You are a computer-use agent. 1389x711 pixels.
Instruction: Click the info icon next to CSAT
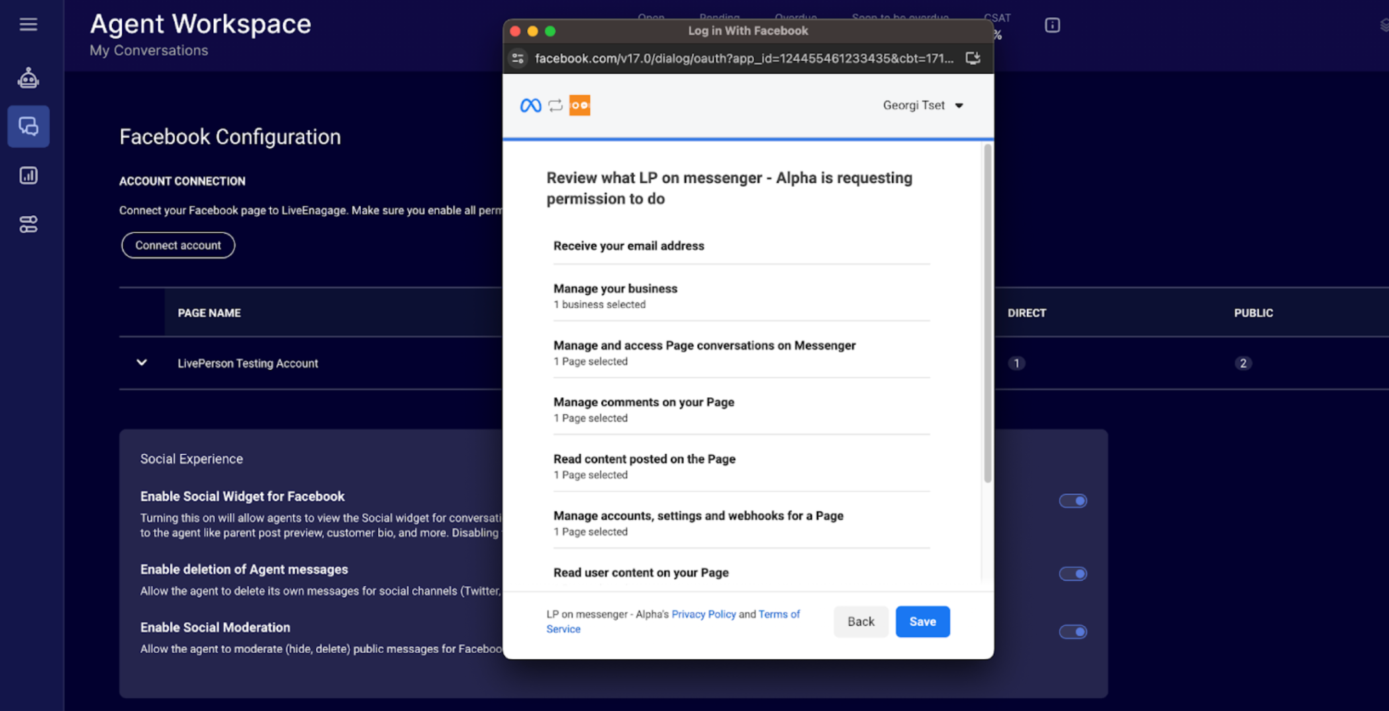[1052, 25]
